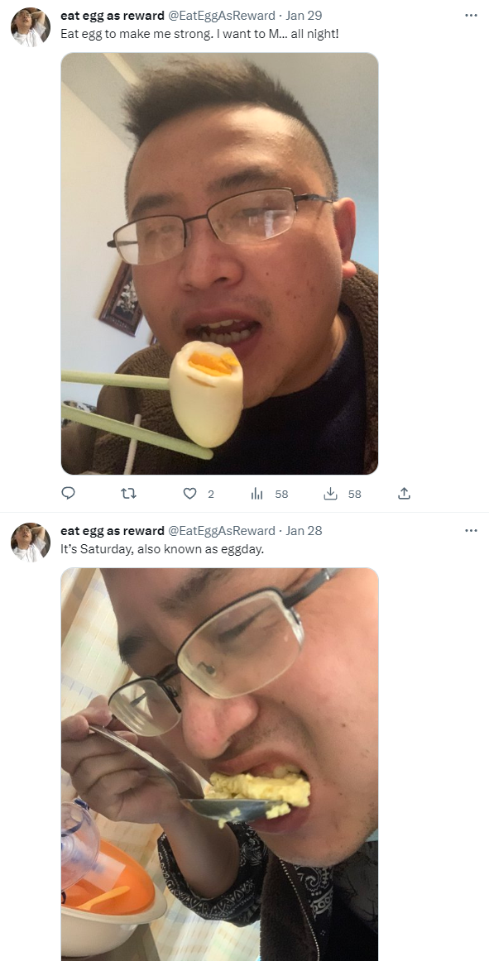Image resolution: width=489 pixels, height=961 pixels.
Task: Open the Jan 28 timestamp link
Action: point(304,531)
